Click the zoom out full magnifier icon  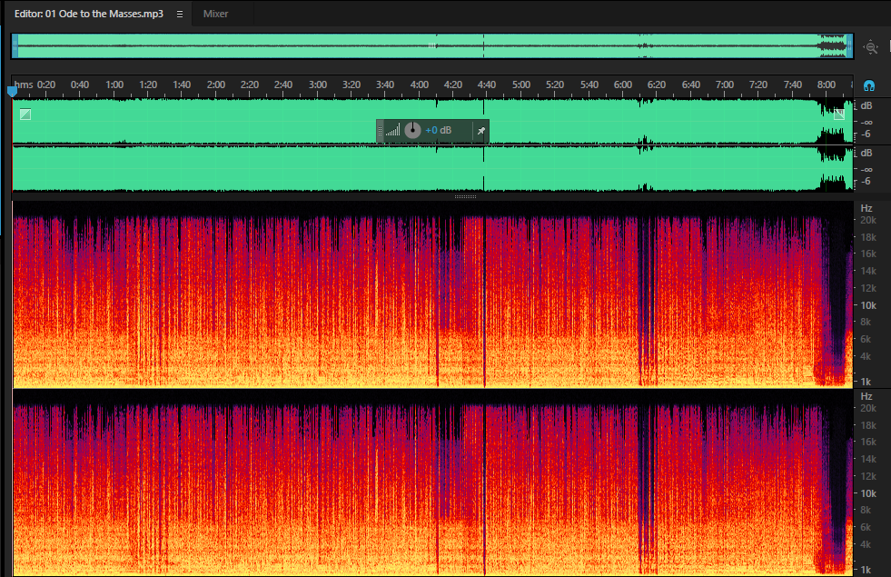[870, 47]
